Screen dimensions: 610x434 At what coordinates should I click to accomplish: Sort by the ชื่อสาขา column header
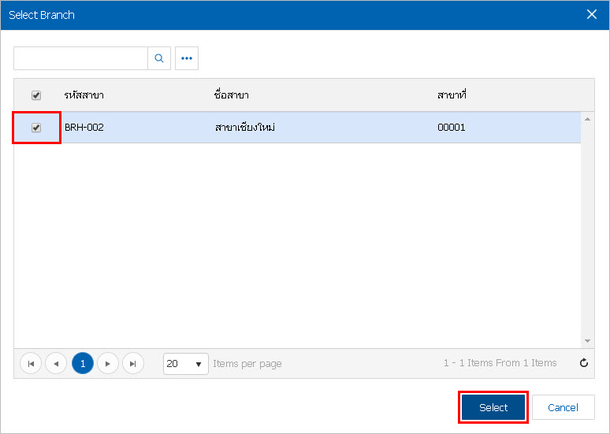(232, 95)
